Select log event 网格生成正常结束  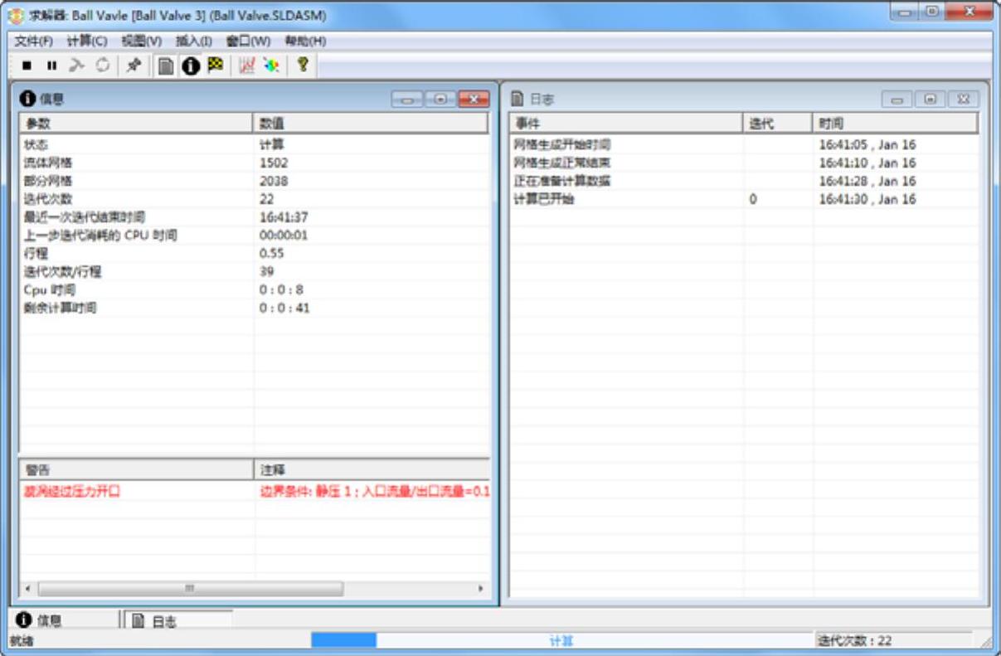point(562,163)
